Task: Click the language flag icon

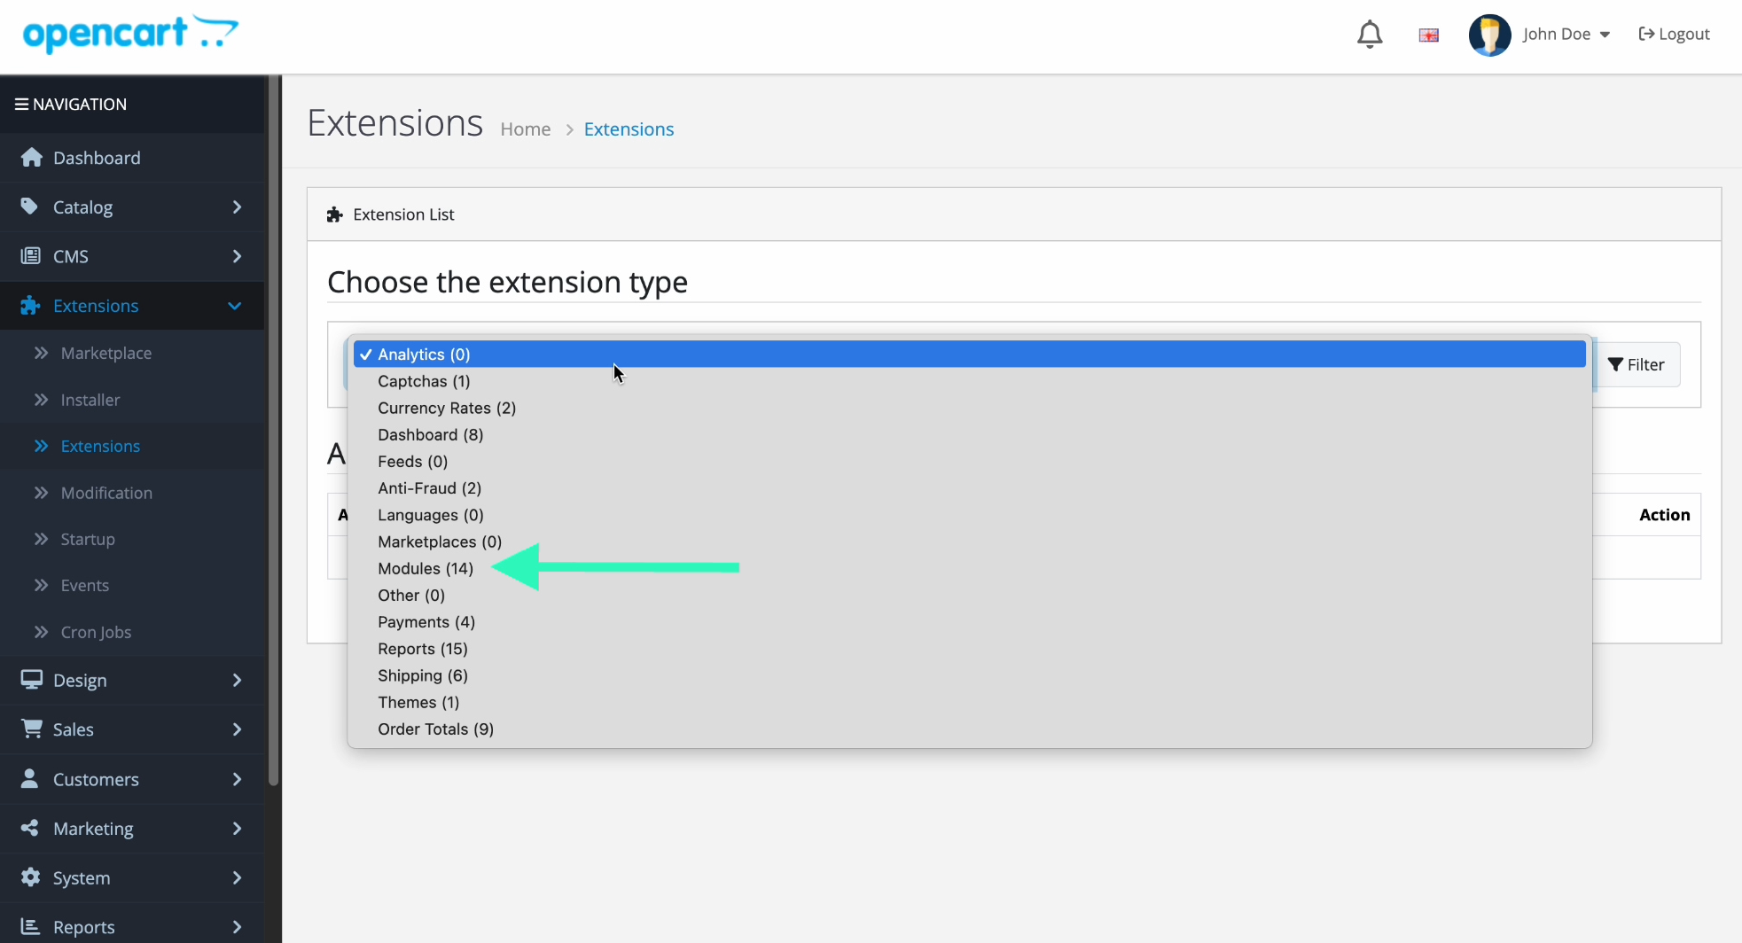Action: point(1428,35)
